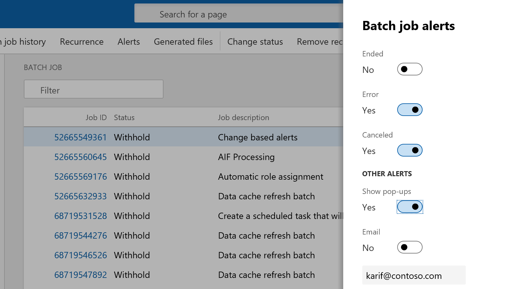Disable the Error alert toggle
Image resolution: width=528 pixels, height=289 pixels.
click(x=410, y=110)
